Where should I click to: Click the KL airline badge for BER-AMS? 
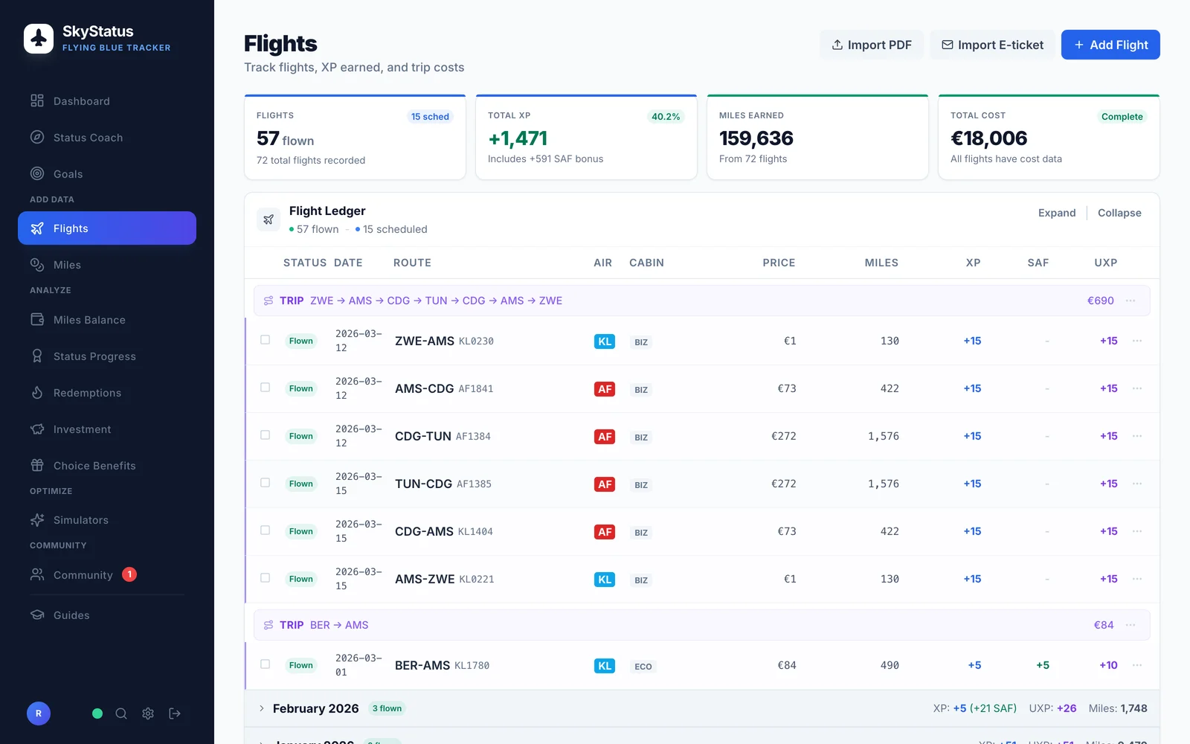tap(605, 666)
